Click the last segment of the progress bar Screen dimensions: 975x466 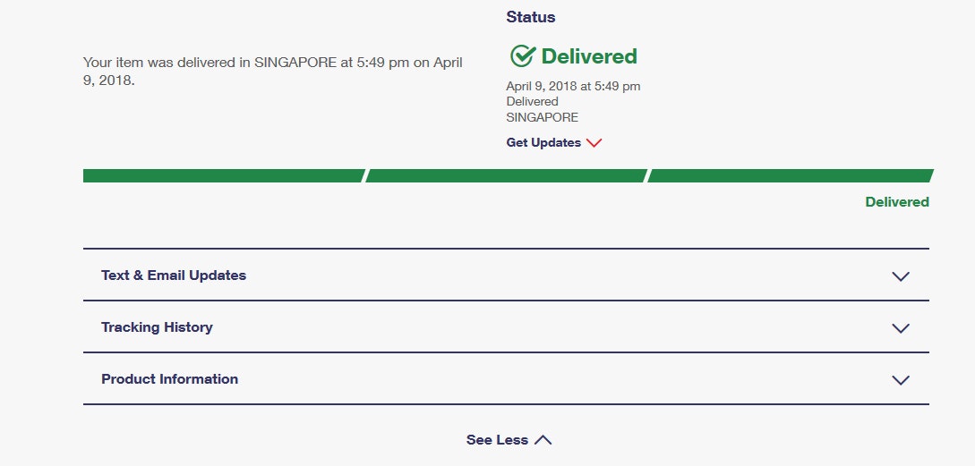[790, 175]
